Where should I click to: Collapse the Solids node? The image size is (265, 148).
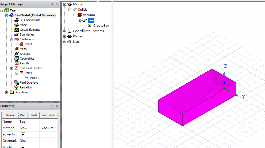point(70,10)
